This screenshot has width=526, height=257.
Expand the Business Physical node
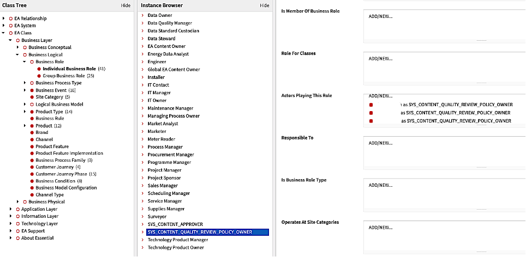18,202
